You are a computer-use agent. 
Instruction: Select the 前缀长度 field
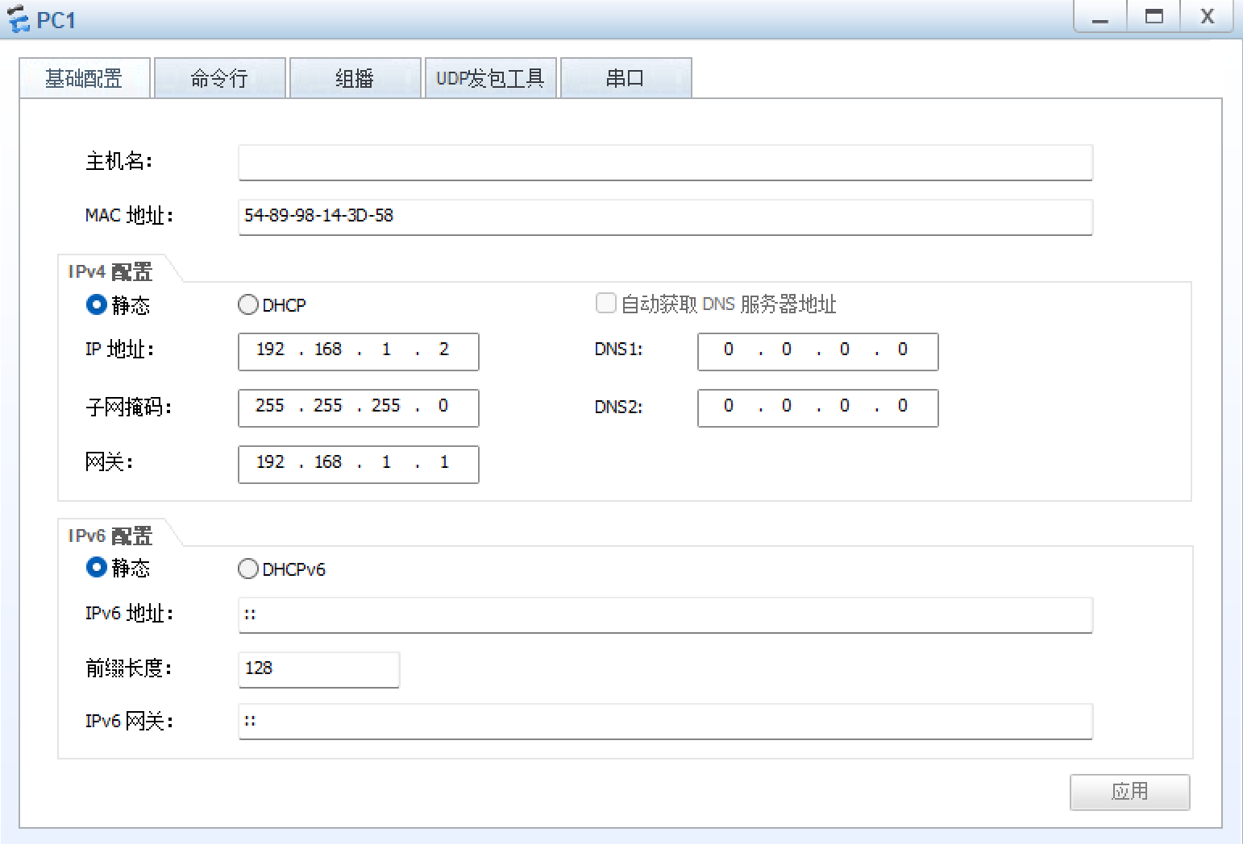click(318, 669)
